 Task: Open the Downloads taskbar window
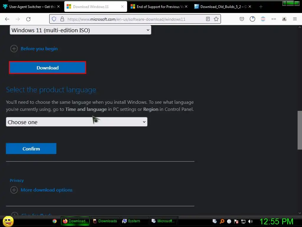pyautogui.click(x=105, y=221)
